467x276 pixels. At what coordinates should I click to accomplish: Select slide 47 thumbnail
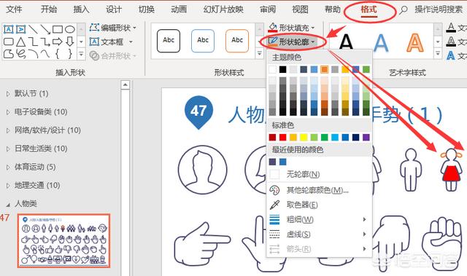pos(63,240)
